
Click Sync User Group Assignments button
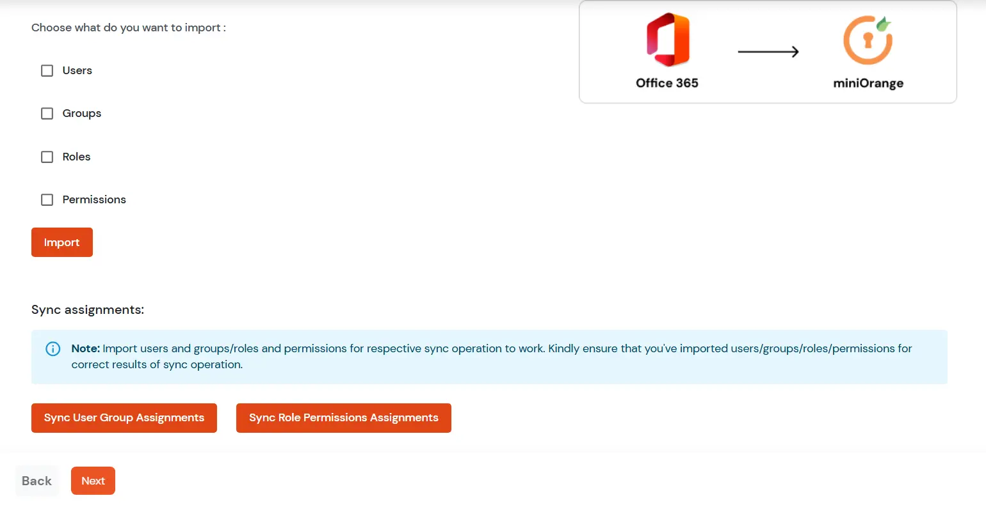tap(124, 418)
